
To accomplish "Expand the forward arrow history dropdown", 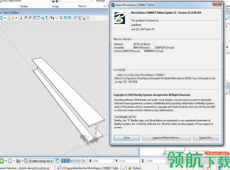I will coord(14,161).
